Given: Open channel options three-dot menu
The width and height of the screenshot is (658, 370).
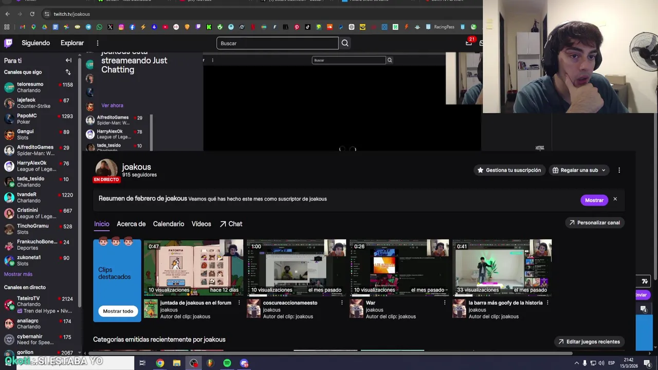Looking at the screenshot, I should point(619,170).
